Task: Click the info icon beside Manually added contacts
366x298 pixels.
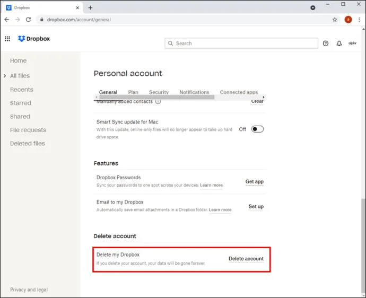Action: [x=158, y=101]
